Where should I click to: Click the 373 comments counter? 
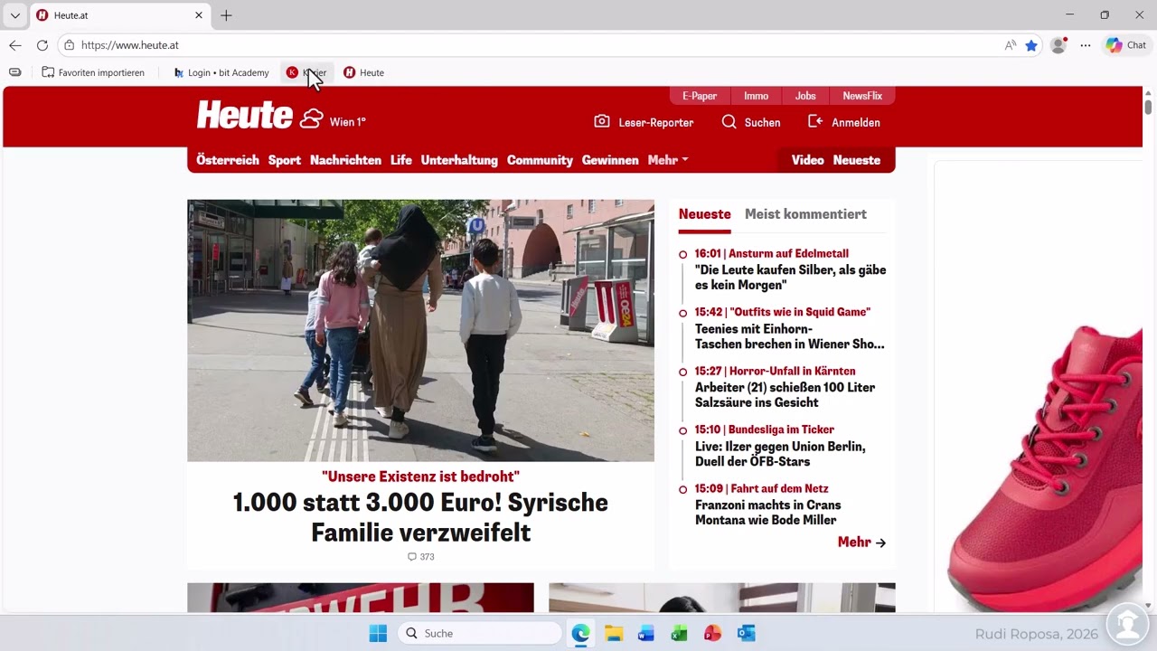point(421,557)
